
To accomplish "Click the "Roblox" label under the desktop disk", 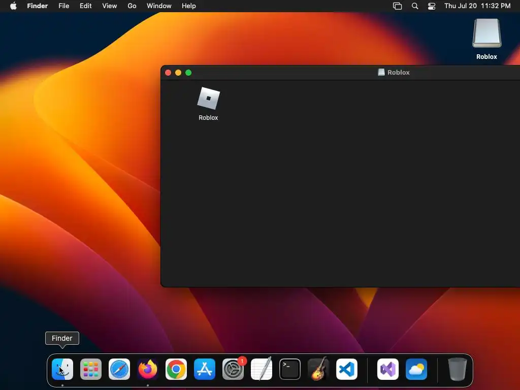I will [487, 57].
